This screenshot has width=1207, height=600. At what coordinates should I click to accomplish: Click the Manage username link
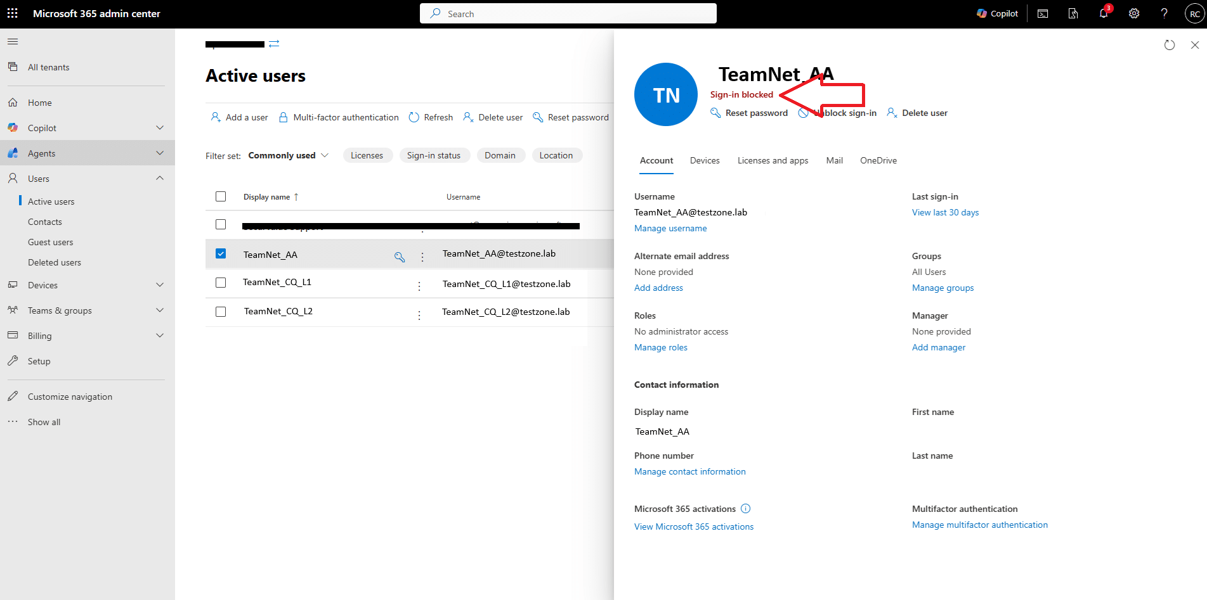pos(670,228)
